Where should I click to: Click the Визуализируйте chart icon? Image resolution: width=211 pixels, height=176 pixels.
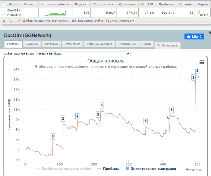(x=74, y=21)
